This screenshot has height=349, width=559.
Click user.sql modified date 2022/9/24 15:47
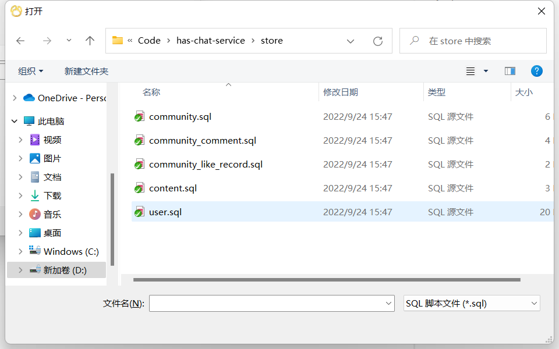click(358, 212)
